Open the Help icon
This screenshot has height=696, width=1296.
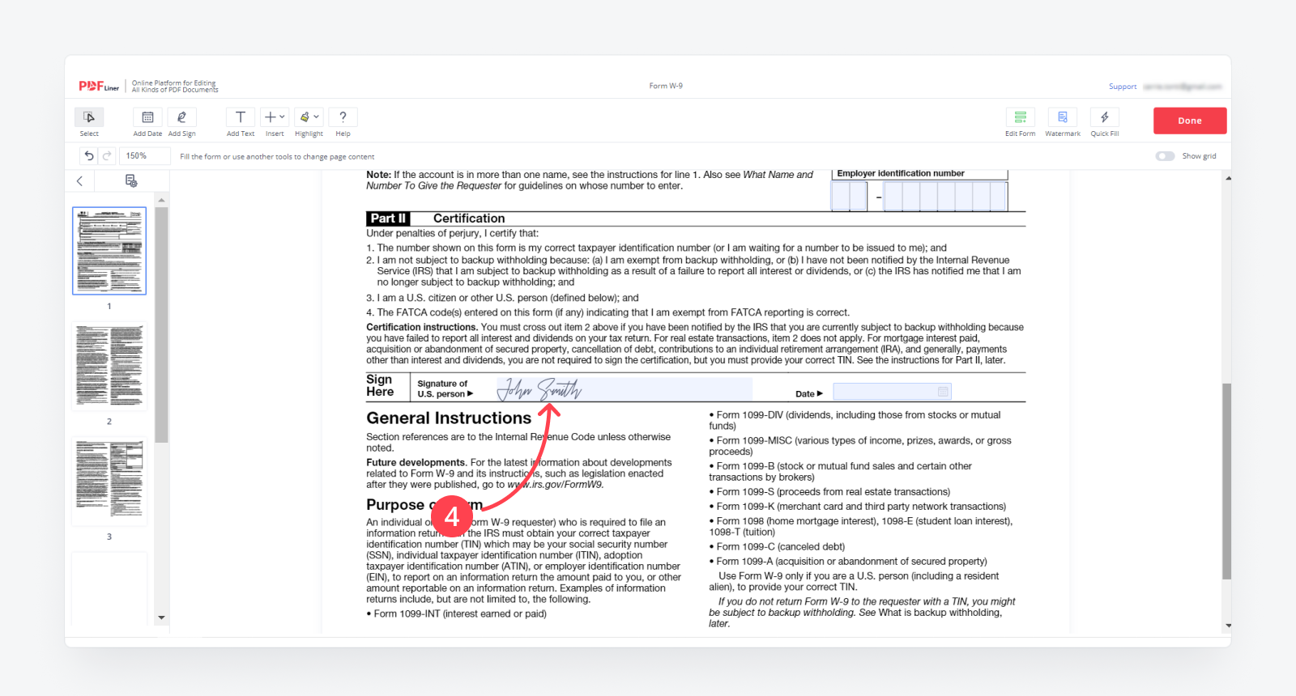[x=343, y=117]
